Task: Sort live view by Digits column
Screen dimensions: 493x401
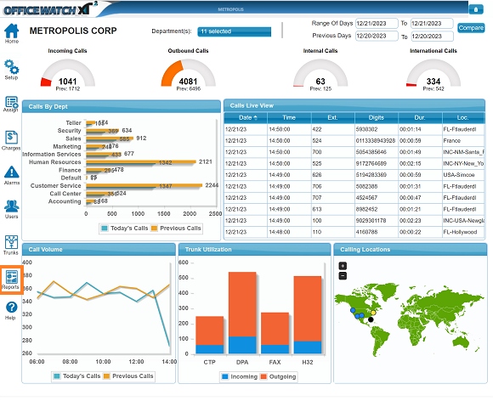Action: tap(377, 117)
